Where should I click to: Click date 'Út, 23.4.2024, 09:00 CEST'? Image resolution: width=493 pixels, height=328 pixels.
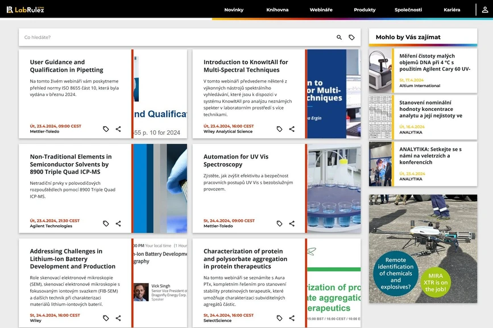[55, 126]
